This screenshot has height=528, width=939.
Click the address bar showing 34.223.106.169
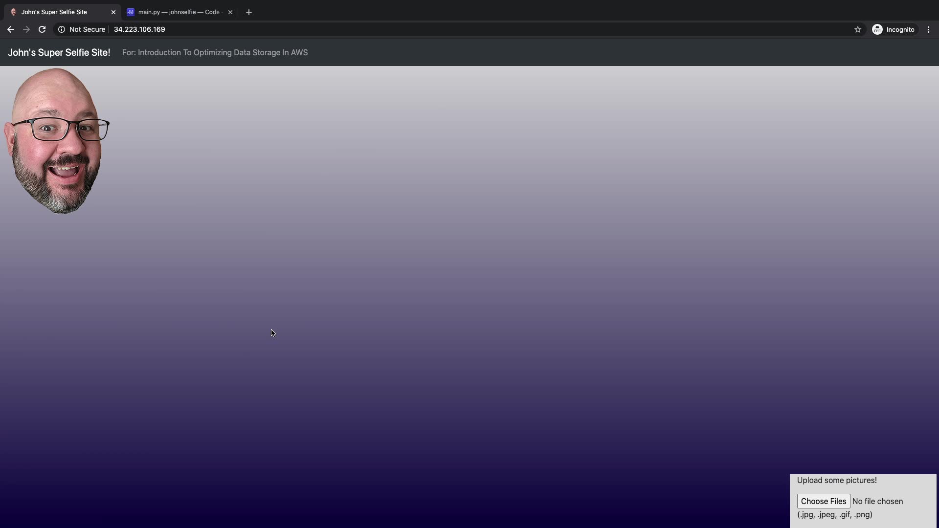tap(139, 29)
